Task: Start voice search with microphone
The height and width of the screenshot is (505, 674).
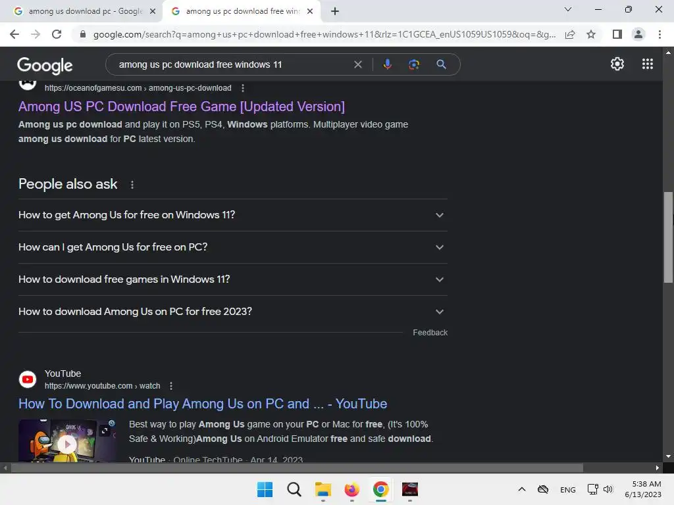Action: 387,64
